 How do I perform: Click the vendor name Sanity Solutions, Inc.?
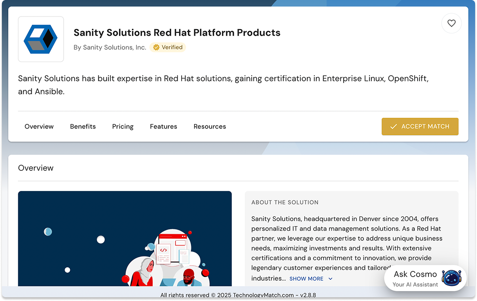pyautogui.click(x=115, y=48)
